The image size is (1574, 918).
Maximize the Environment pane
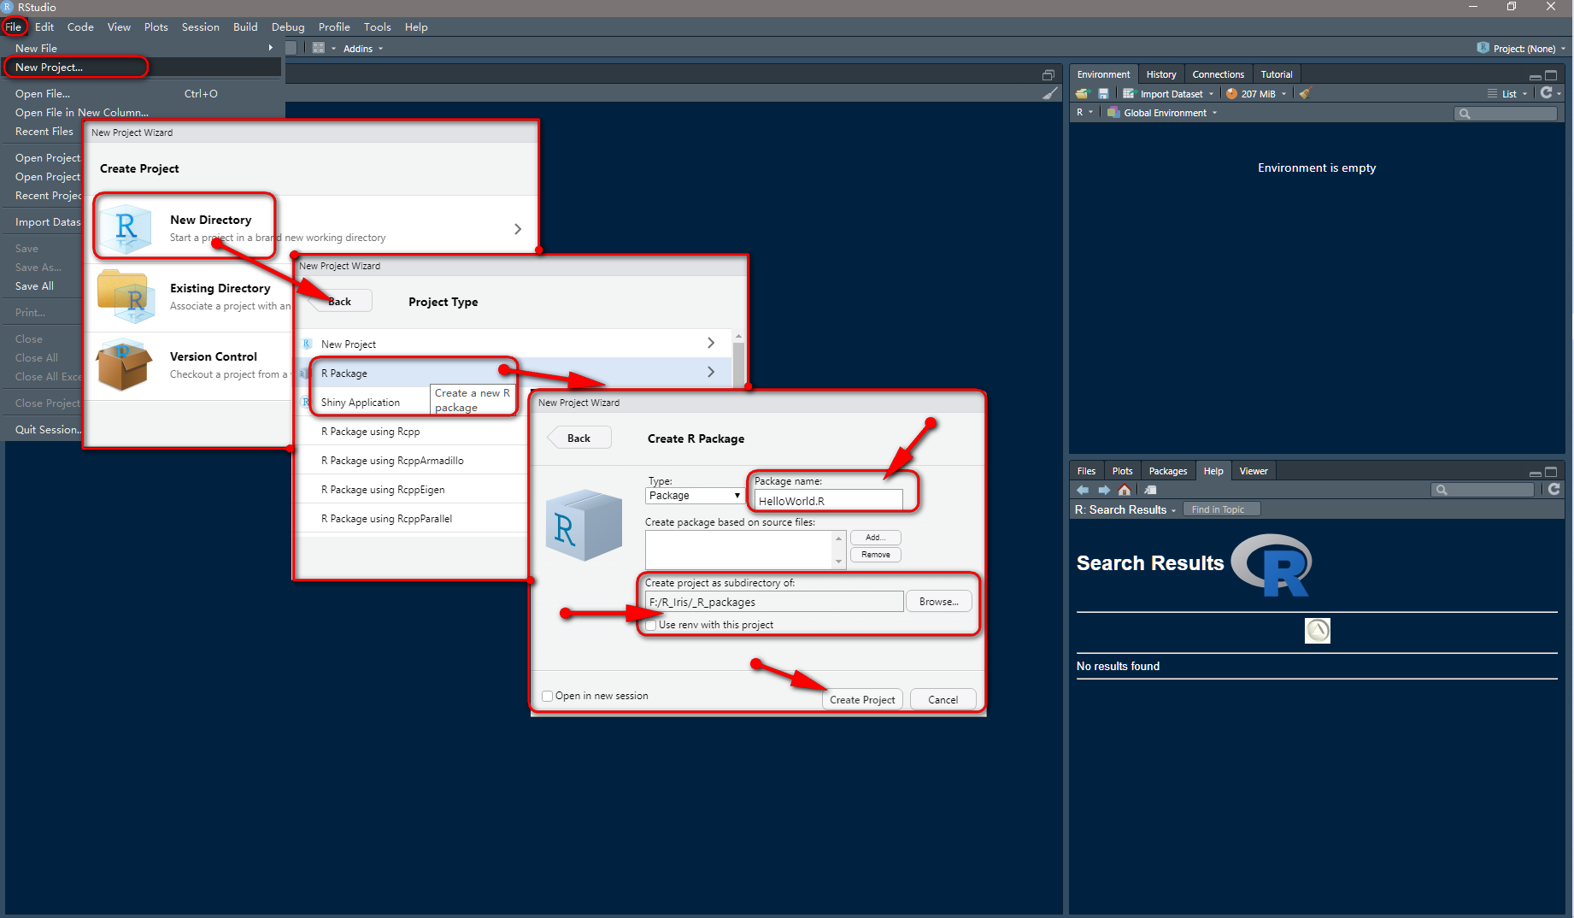(x=1551, y=75)
